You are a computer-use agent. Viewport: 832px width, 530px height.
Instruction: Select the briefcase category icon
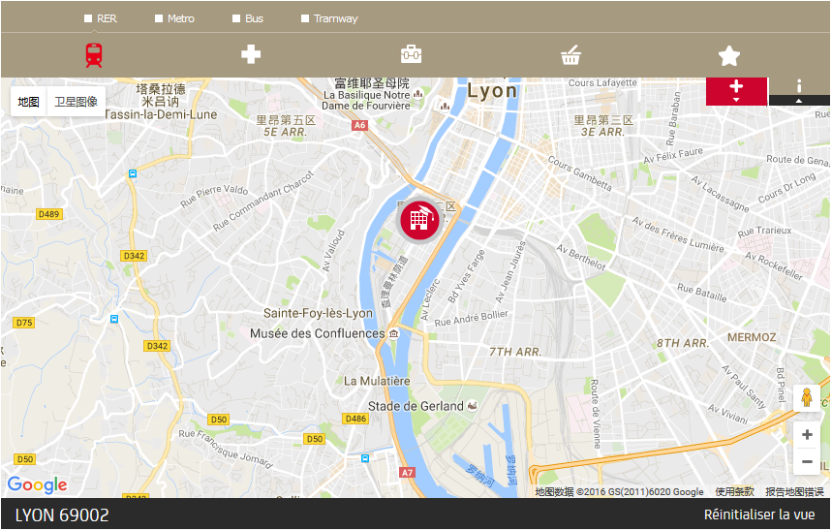(412, 54)
